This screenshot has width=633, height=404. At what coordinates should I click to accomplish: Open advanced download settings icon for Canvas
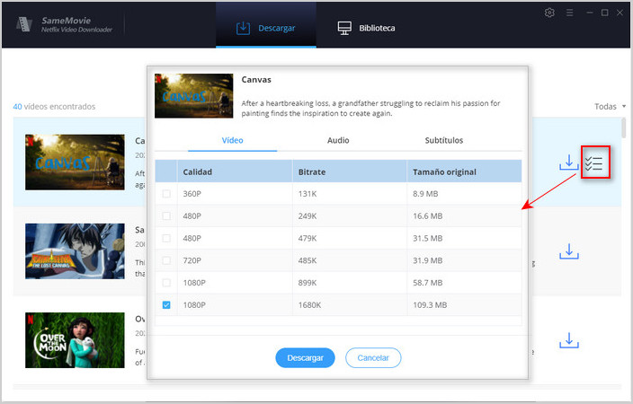pyautogui.click(x=593, y=162)
